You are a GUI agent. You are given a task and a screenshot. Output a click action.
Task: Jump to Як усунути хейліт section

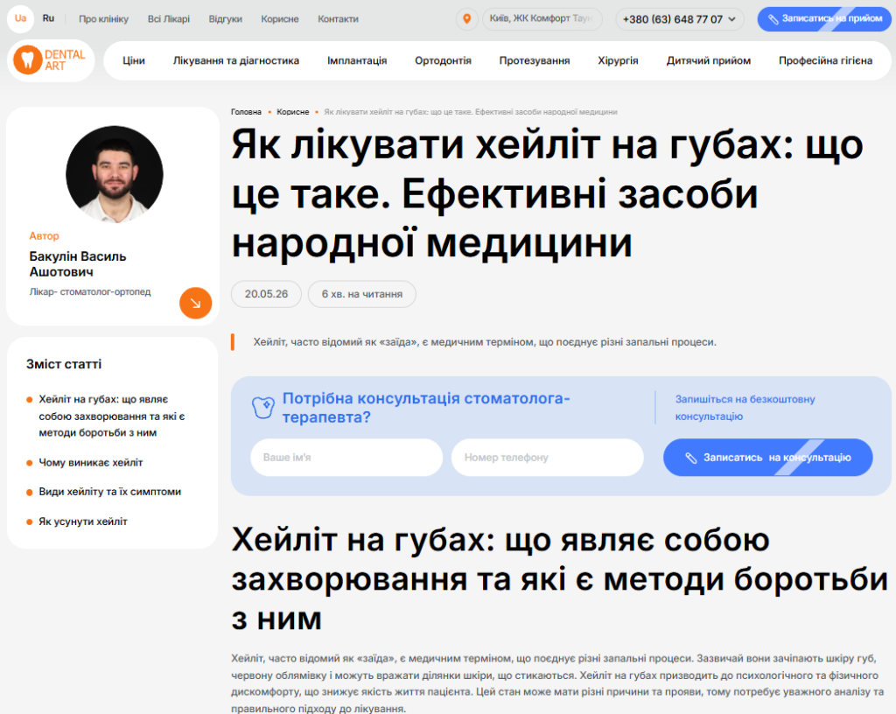point(83,521)
